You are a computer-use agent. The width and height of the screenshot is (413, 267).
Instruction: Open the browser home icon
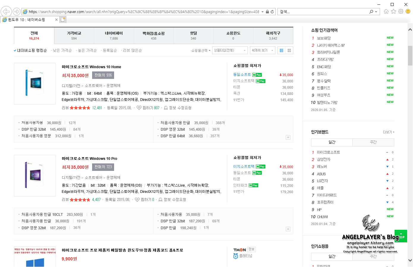pos(386,11)
